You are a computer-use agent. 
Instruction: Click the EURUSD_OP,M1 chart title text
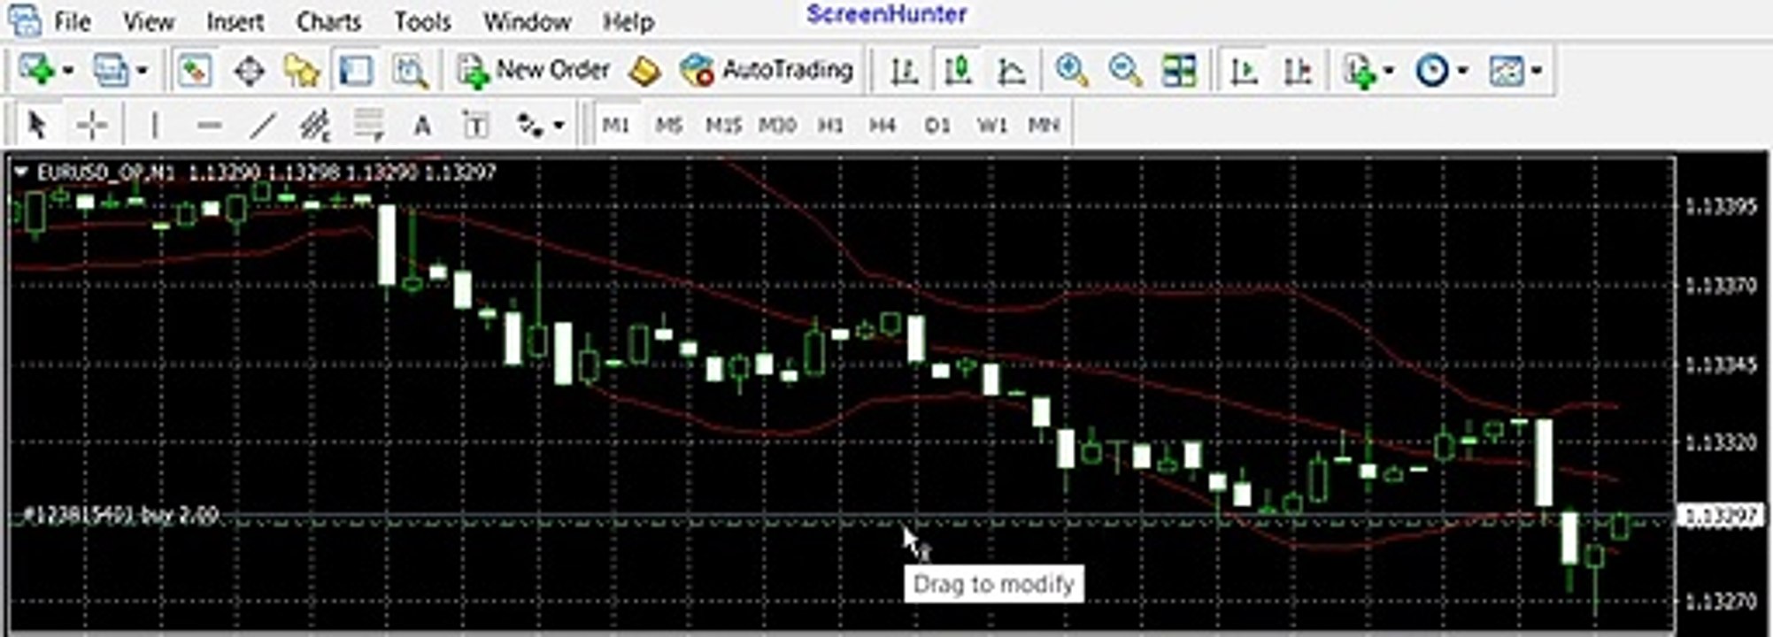point(106,173)
